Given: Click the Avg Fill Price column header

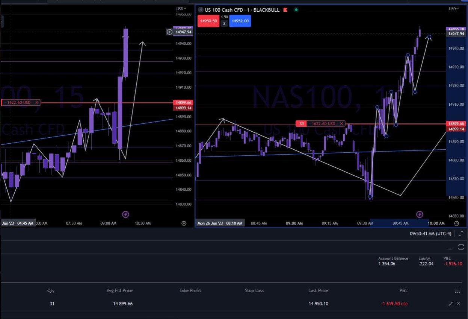Looking at the screenshot, I should click(x=119, y=290).
